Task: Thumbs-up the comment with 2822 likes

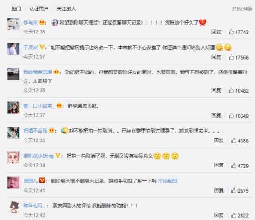Action: [x=234, y=215]
